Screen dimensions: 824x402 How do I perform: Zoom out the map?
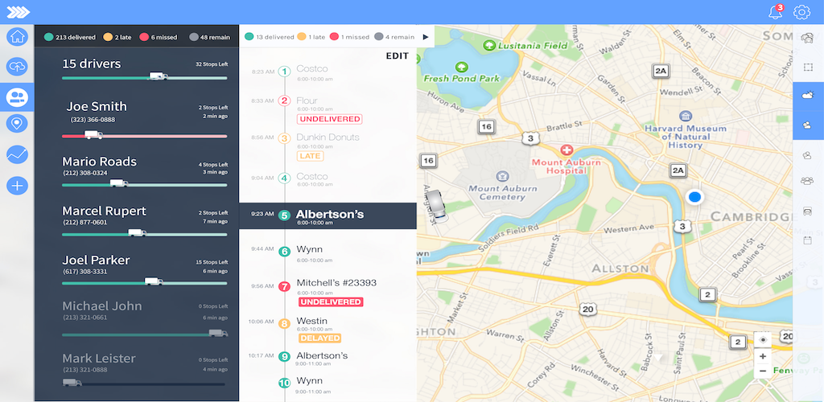(763, 371)
